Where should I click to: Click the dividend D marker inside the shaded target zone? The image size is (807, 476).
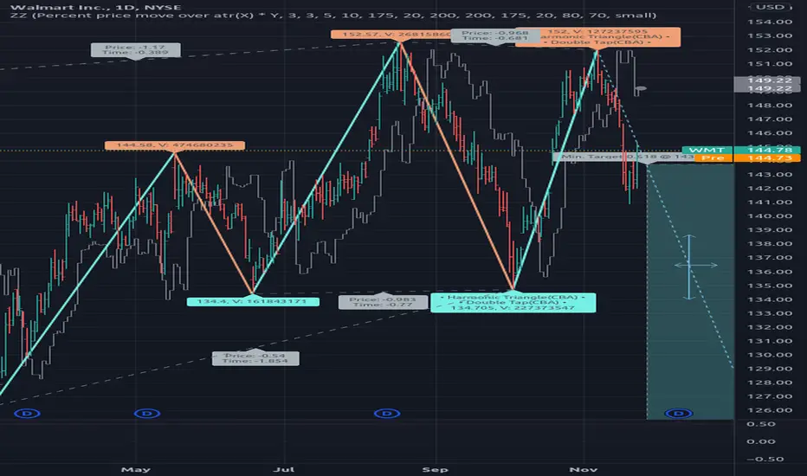pyautogui.click(x=679, y=413)
